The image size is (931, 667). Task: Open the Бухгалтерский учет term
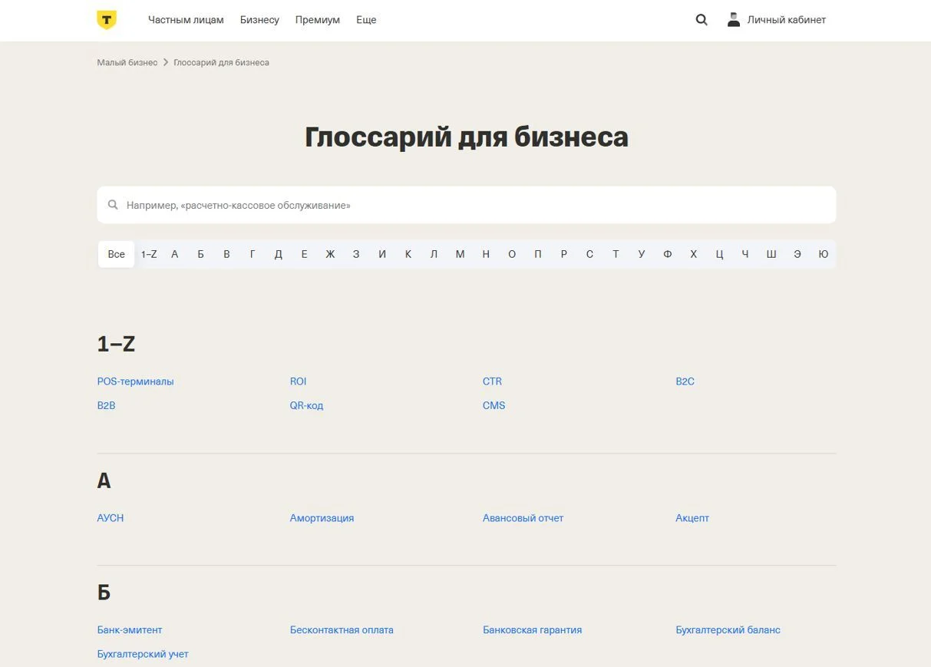(143, 654)
